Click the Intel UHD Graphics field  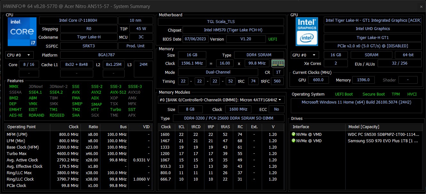pos(373,29)
